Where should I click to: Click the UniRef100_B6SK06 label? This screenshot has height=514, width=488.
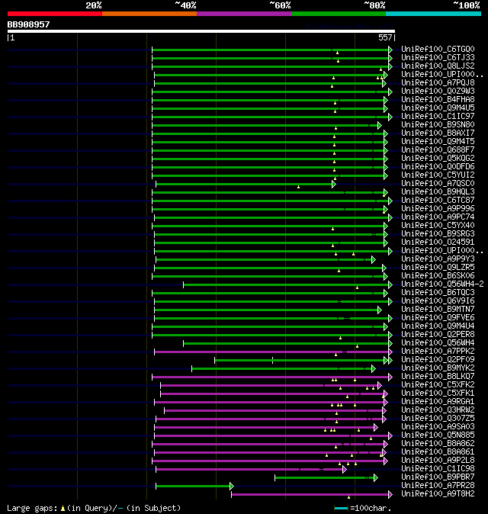438,276
